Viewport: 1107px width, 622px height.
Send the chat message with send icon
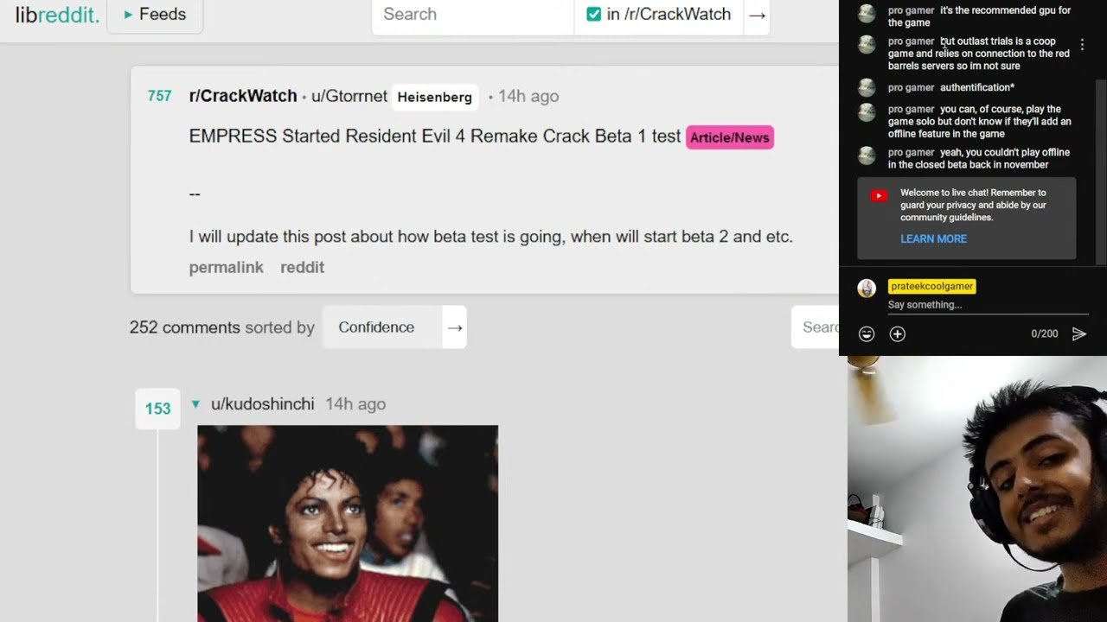coord(1079,333)
